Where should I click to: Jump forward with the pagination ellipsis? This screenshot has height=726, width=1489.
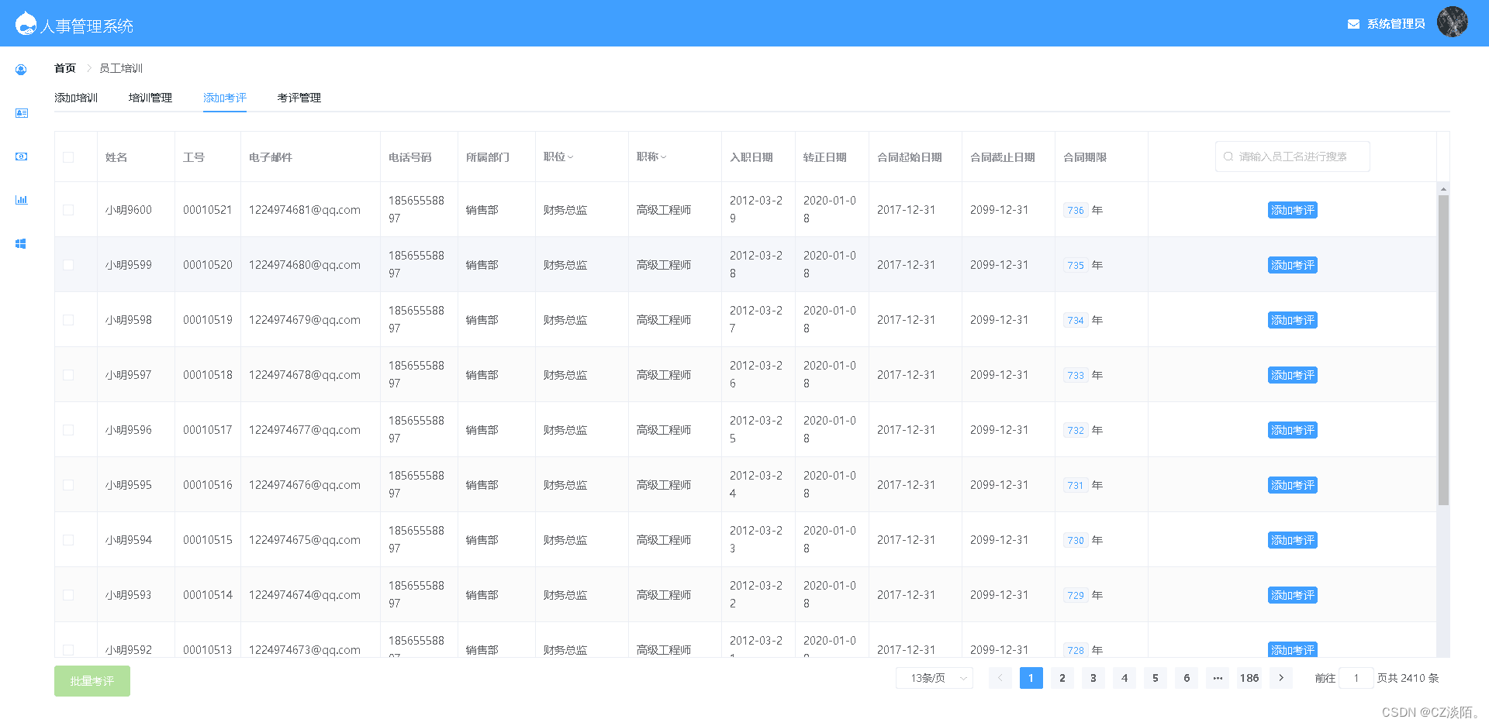[1218, 678]
